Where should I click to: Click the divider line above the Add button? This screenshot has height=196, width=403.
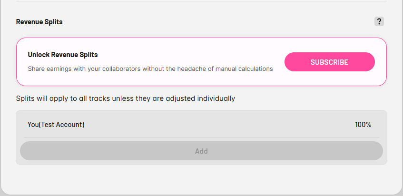pos(202,137)
